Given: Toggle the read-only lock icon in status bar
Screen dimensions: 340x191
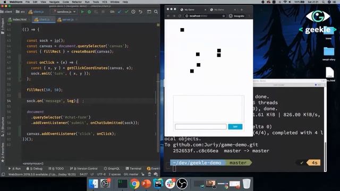Looking at the screenshot, I should tap(143, 174).
